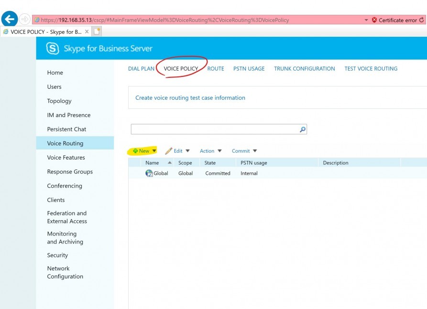Open the TEST VOICE ROUTING tab
The height and width of the screenshot is (309, 427).
tap(371, 69)
